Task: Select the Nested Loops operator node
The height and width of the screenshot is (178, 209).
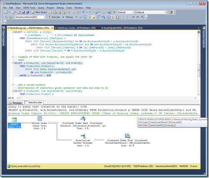Action: pos(39,123)
